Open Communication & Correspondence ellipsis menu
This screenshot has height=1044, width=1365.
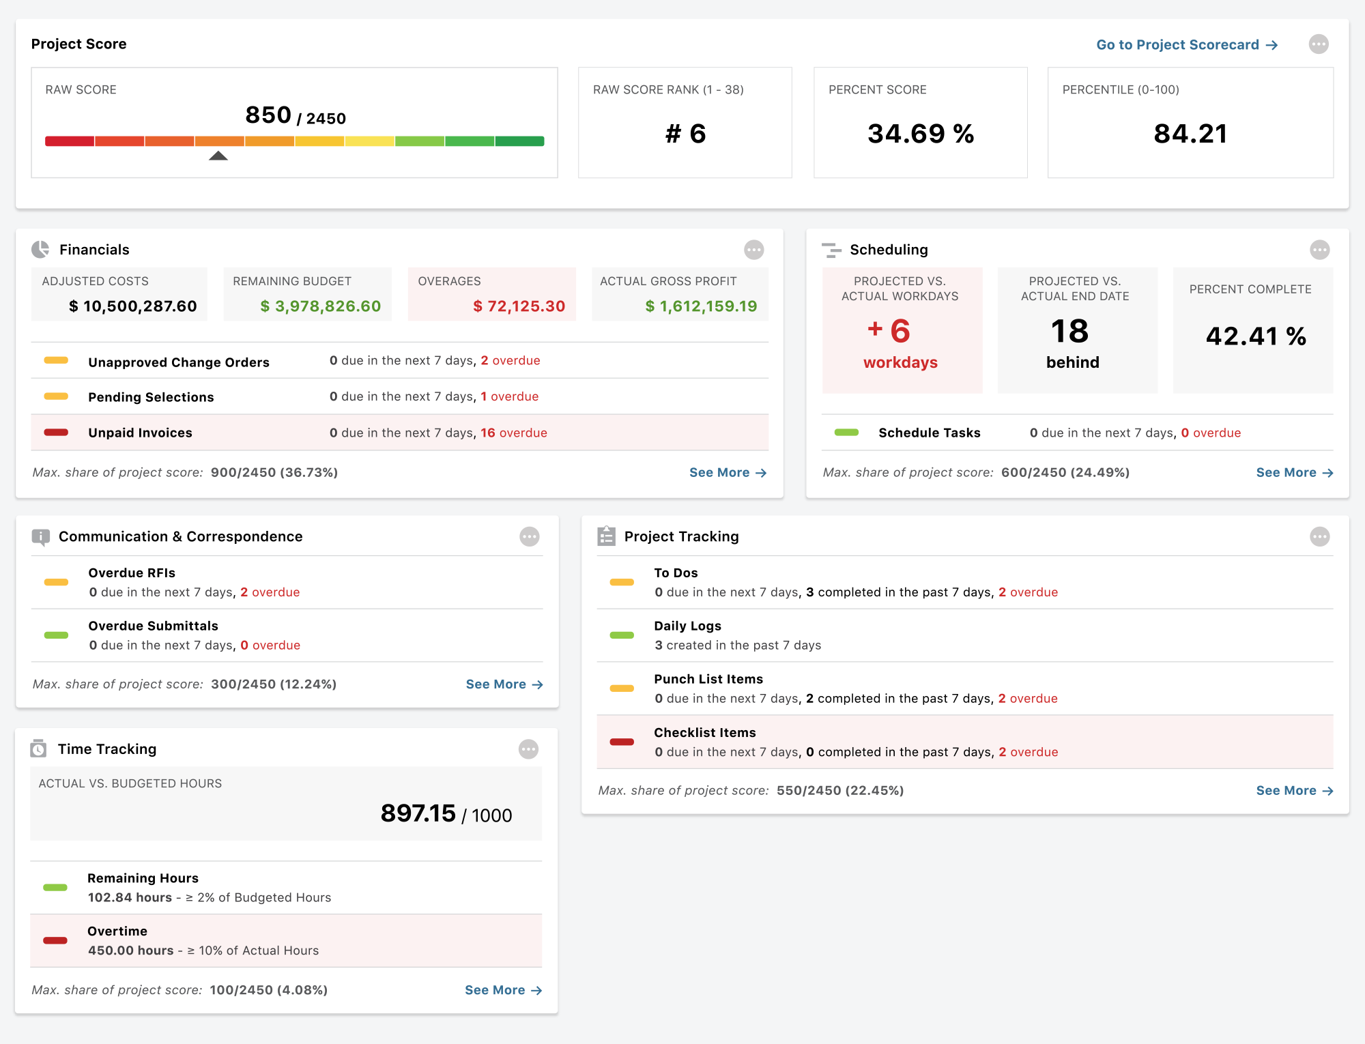click(x=529, y=537)
